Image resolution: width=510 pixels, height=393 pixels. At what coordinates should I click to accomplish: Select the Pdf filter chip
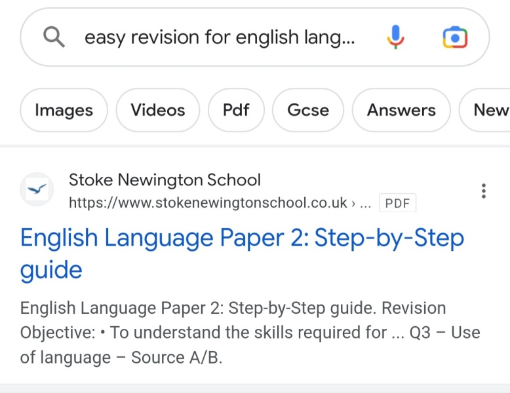point(236,110)
